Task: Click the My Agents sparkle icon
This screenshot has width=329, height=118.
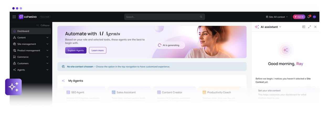Action: [63, 81]
